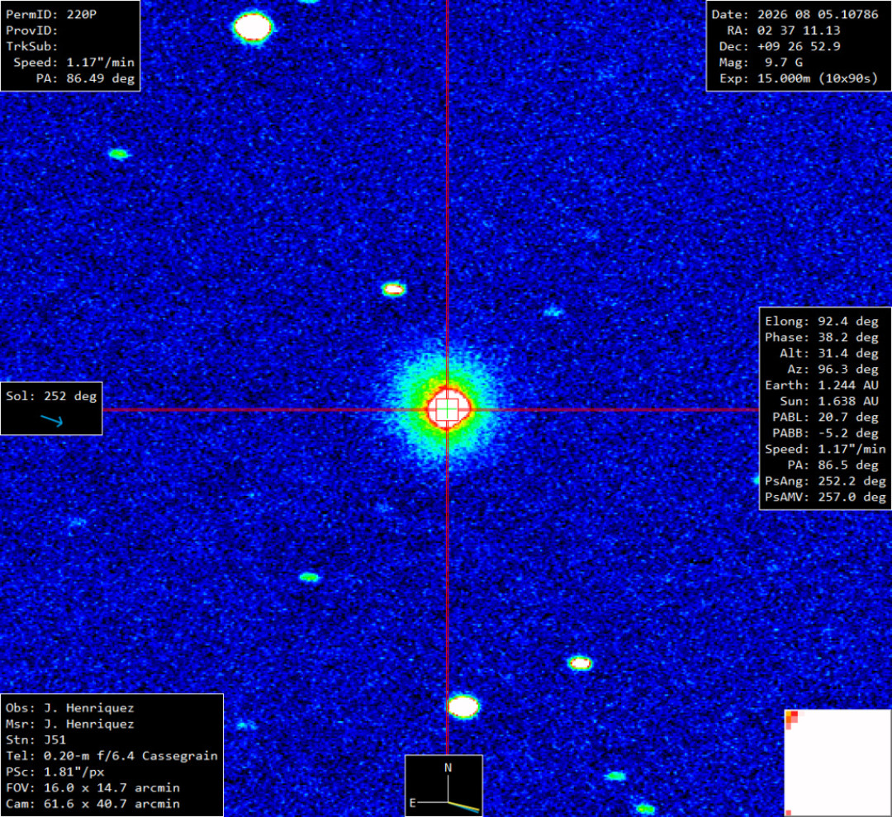This screenshot has width=892, height=817.
Task: Click Speed 1.17"/min in the Elong panel
Action: (x=825, y=449)
